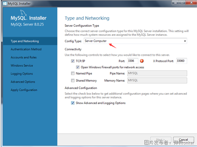Select Apply Configuration step
197x147 pixels.
(x=24, y=90)
